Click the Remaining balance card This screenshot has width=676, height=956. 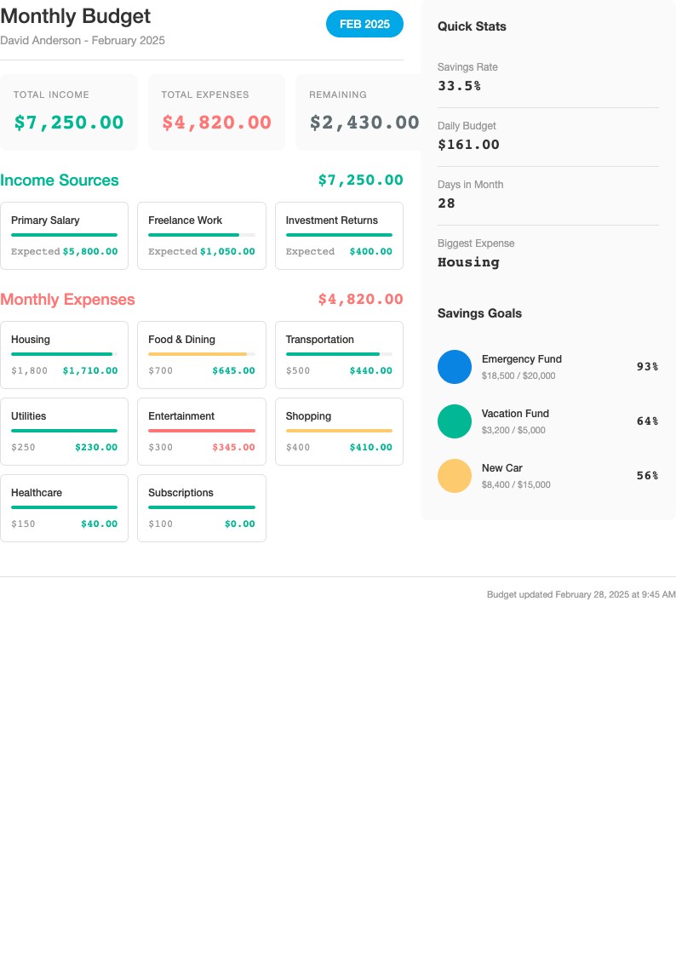coord(364,112)
